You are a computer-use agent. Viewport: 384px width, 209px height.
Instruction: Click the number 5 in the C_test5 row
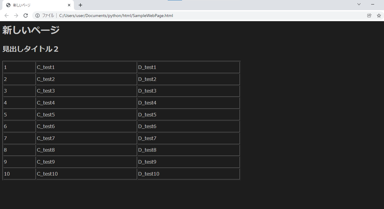(x=5, y=115)
